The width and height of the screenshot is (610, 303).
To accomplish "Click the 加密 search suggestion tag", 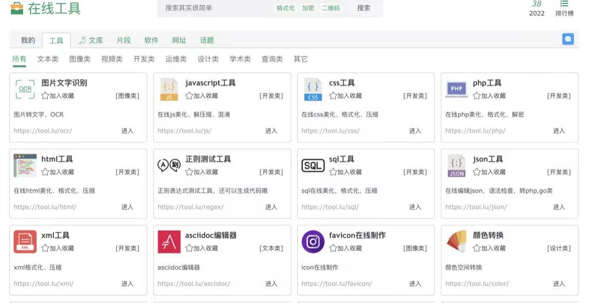I will point(308,8).
